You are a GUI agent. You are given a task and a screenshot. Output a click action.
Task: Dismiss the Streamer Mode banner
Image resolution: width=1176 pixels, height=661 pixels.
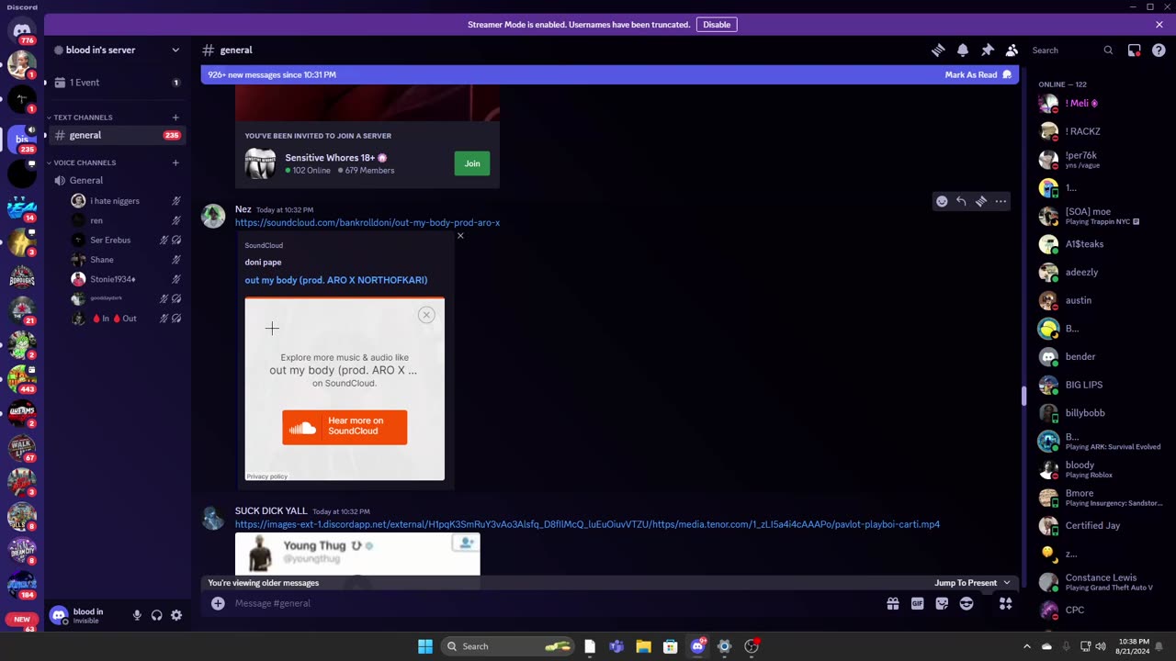click(x=1159, y=25)
